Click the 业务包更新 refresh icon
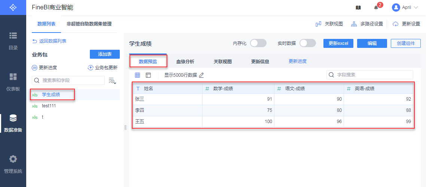Image resolution: width=426 pixels, height=187 pixels. [x=90, y=68]
